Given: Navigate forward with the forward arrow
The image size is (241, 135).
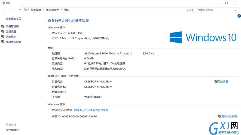Looking at the screenshot, I should pyautogui.click(x=10, y=10).
